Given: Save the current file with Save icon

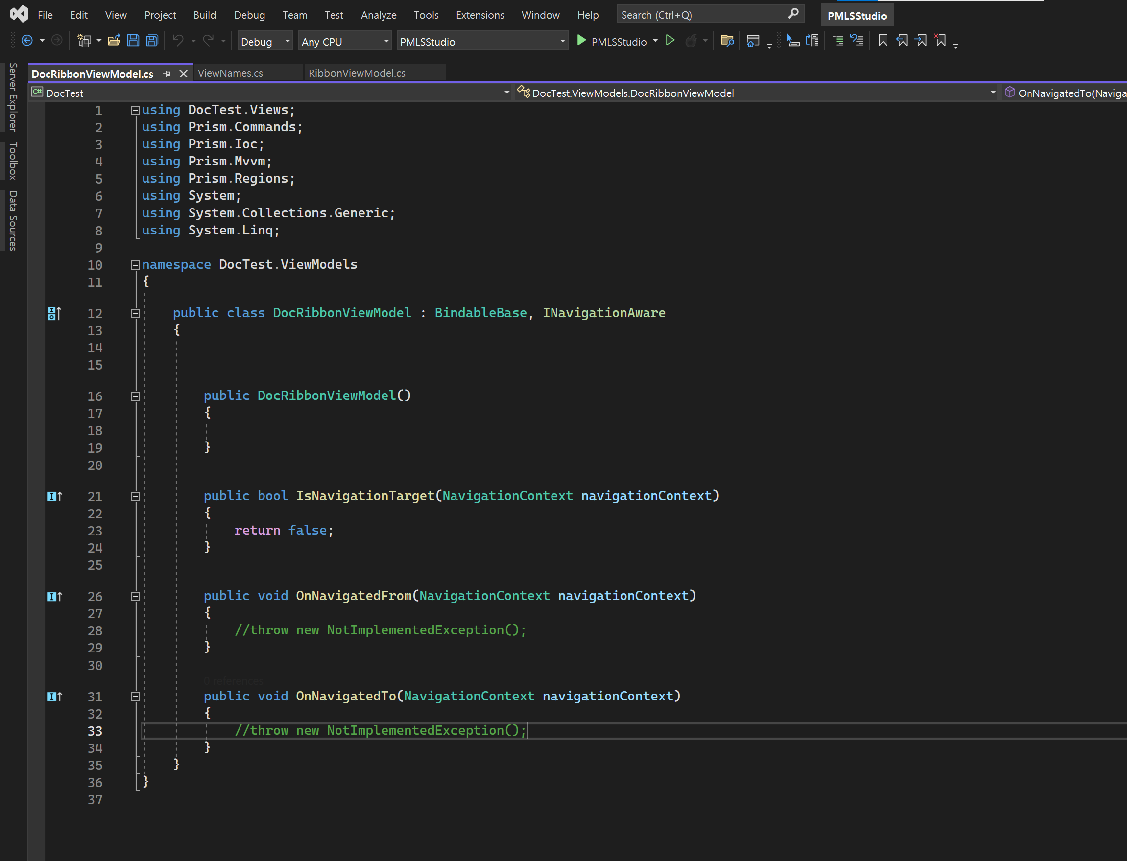Looking at the screenshot, I should point(133,41).
